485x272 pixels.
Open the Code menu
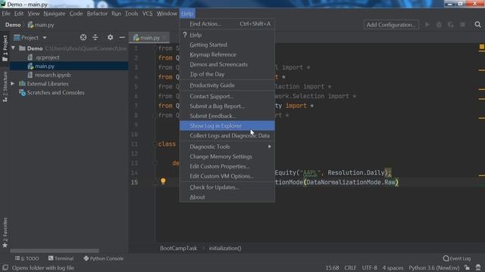pos(76,14)
